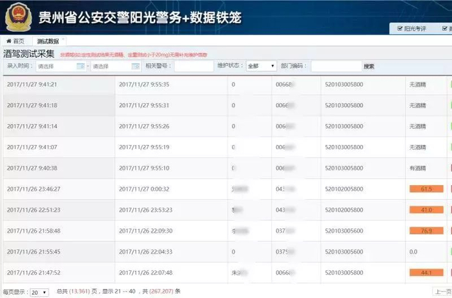
Task: Click the police badge emblem logo
Action: coord(19,17)
